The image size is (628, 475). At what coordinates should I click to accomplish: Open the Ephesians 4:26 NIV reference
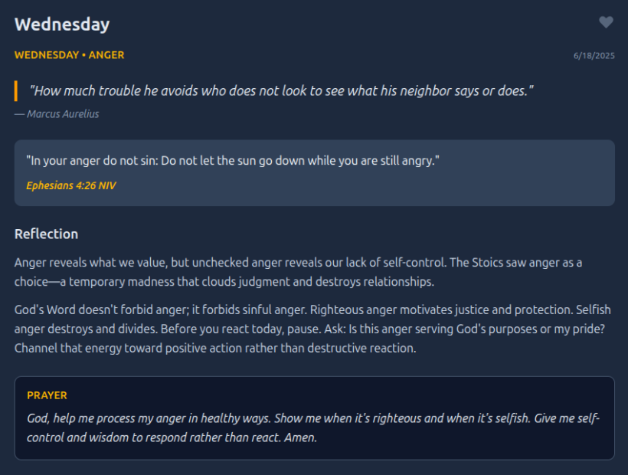pyautogui.click(x=71, y=185)
